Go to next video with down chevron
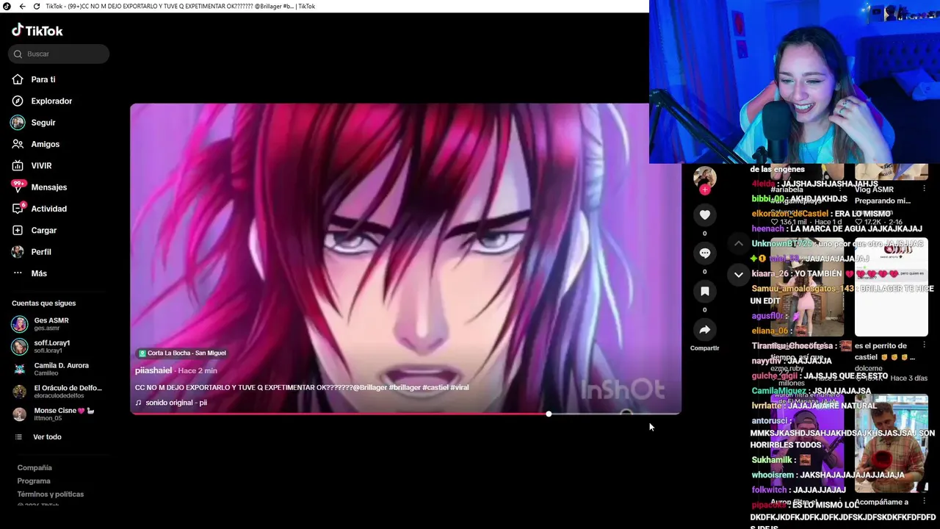940x529 pixels. [739, 275]
